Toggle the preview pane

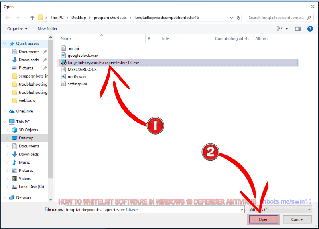pos(298,29)
